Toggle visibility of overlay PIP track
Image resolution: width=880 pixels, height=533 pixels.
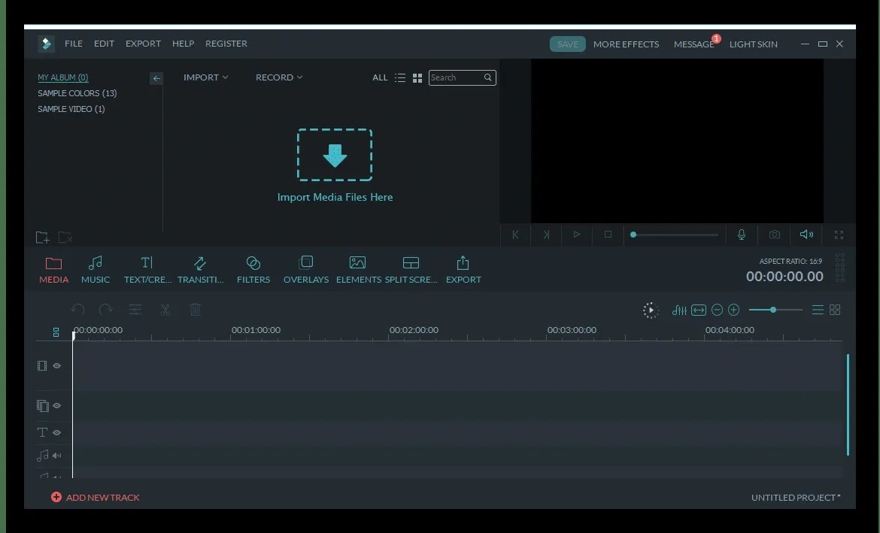click(56, 406)
